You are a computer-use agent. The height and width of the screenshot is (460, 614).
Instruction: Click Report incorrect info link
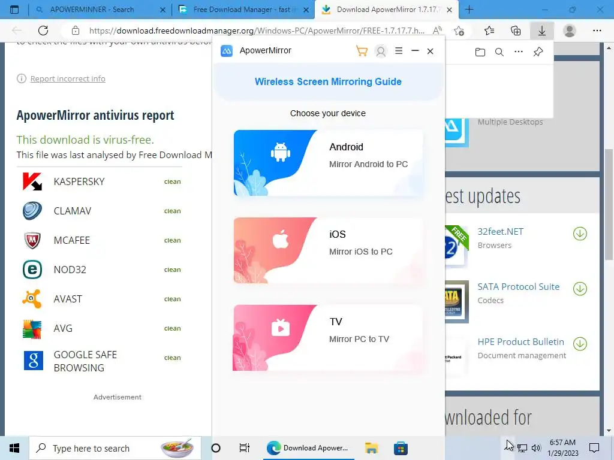68,78
